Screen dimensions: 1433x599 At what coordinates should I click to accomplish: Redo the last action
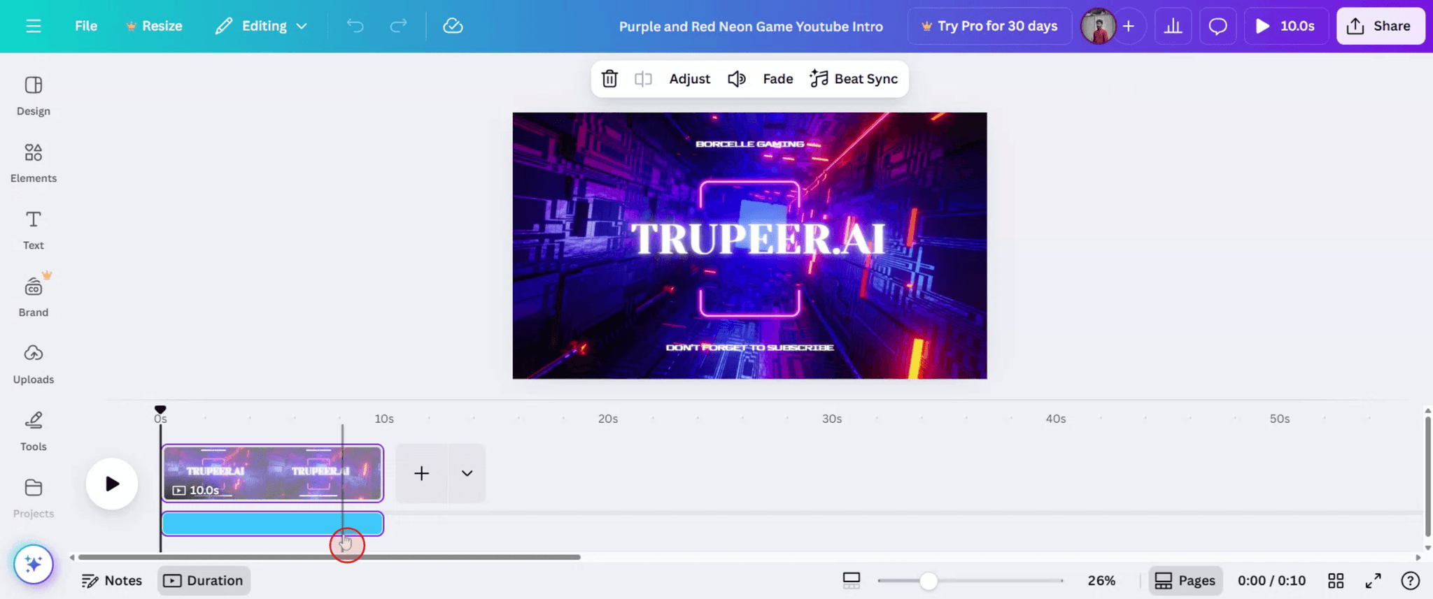(x=398, y=26)
